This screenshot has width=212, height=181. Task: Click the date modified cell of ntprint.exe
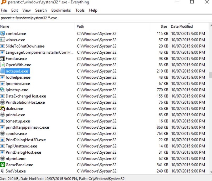188,159
